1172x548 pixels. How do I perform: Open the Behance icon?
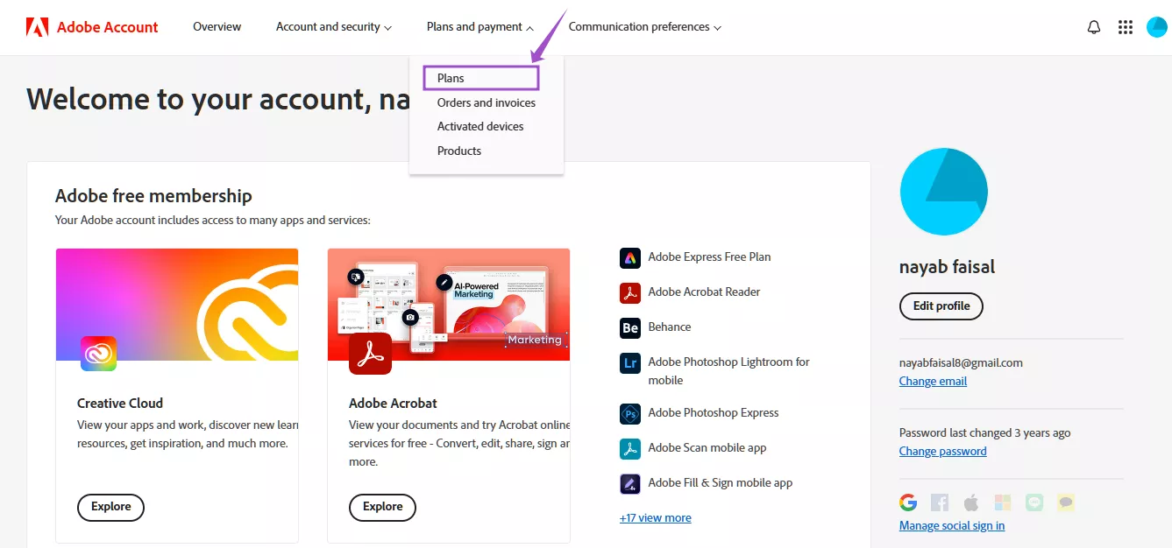[x=630, y=327]
